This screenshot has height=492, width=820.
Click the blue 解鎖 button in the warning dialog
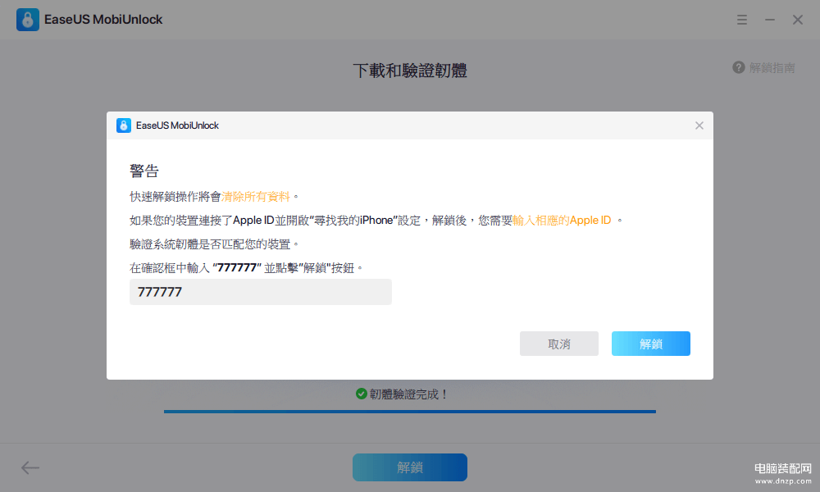point(650,344)
